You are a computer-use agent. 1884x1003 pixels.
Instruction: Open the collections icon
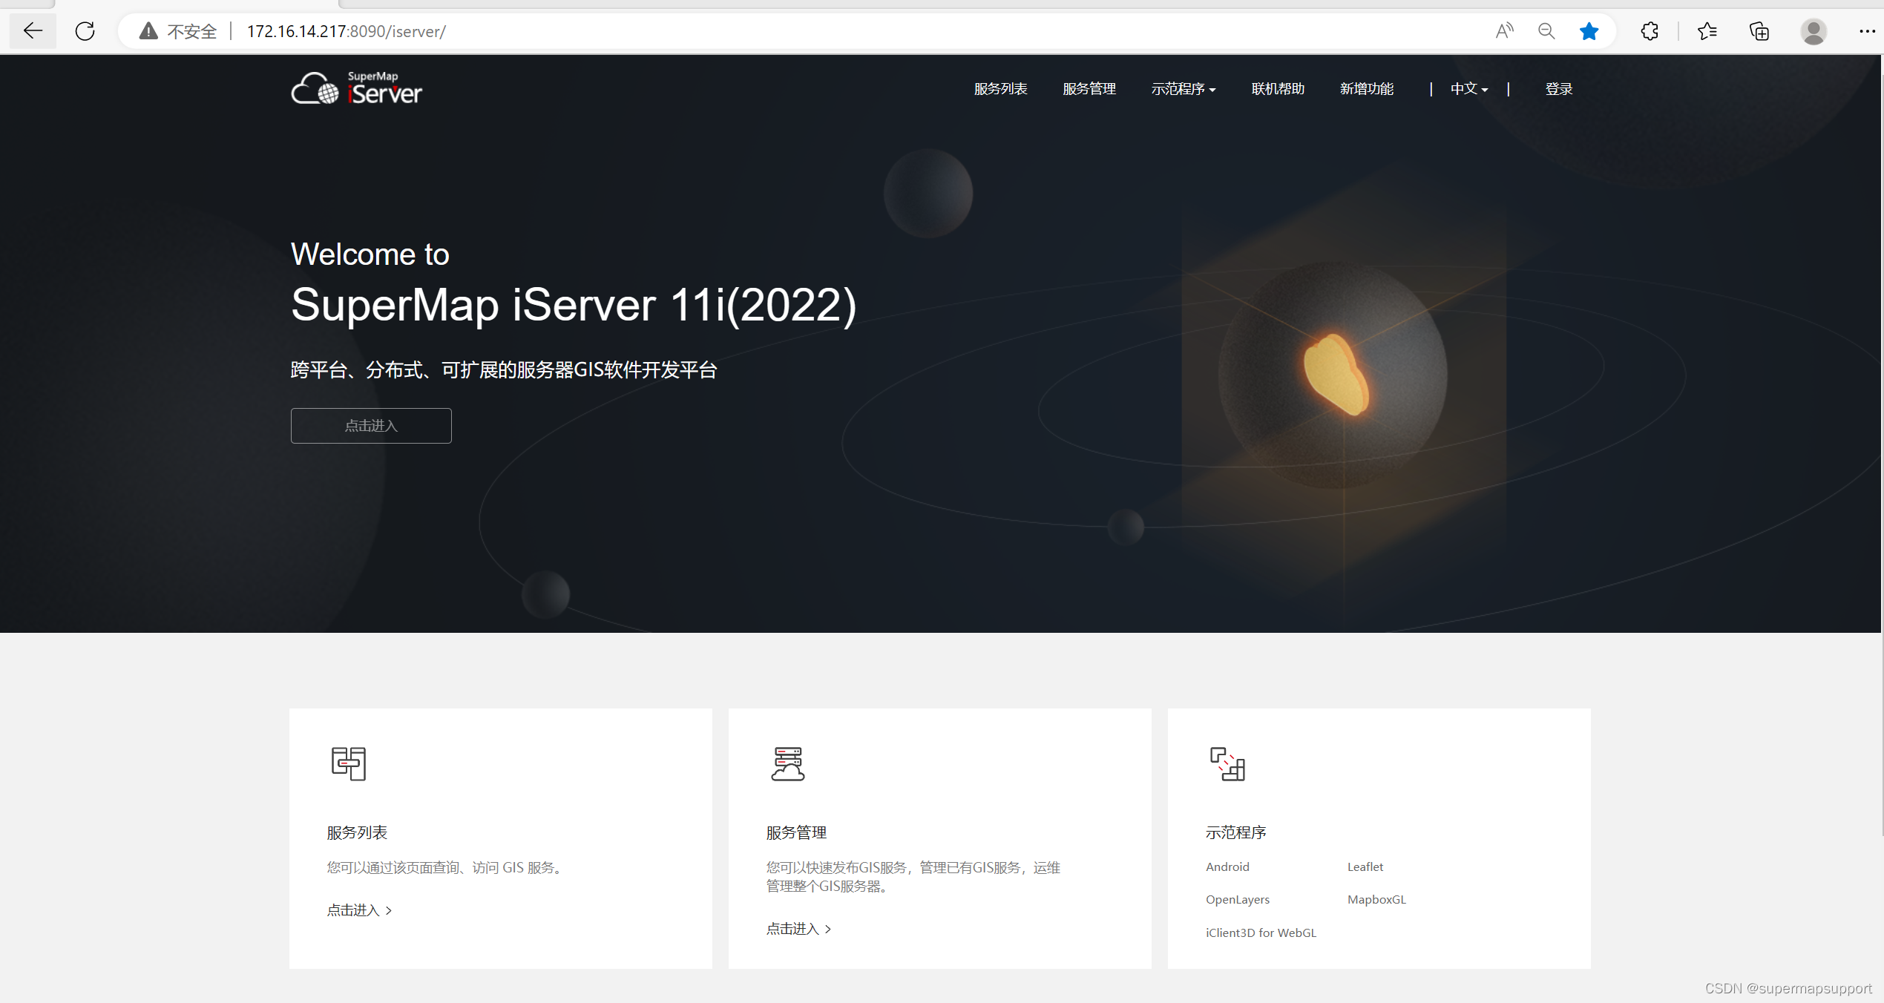[1759, 31]
